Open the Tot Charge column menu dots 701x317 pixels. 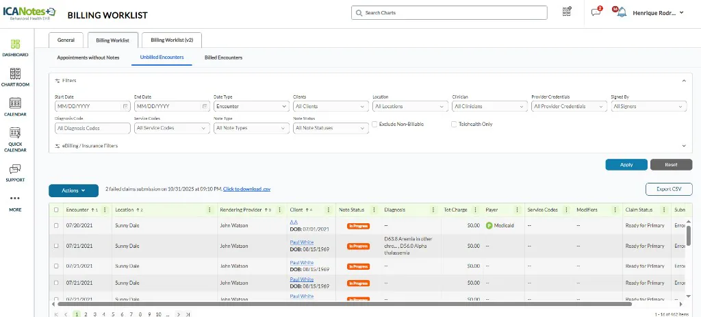point(476,210)
